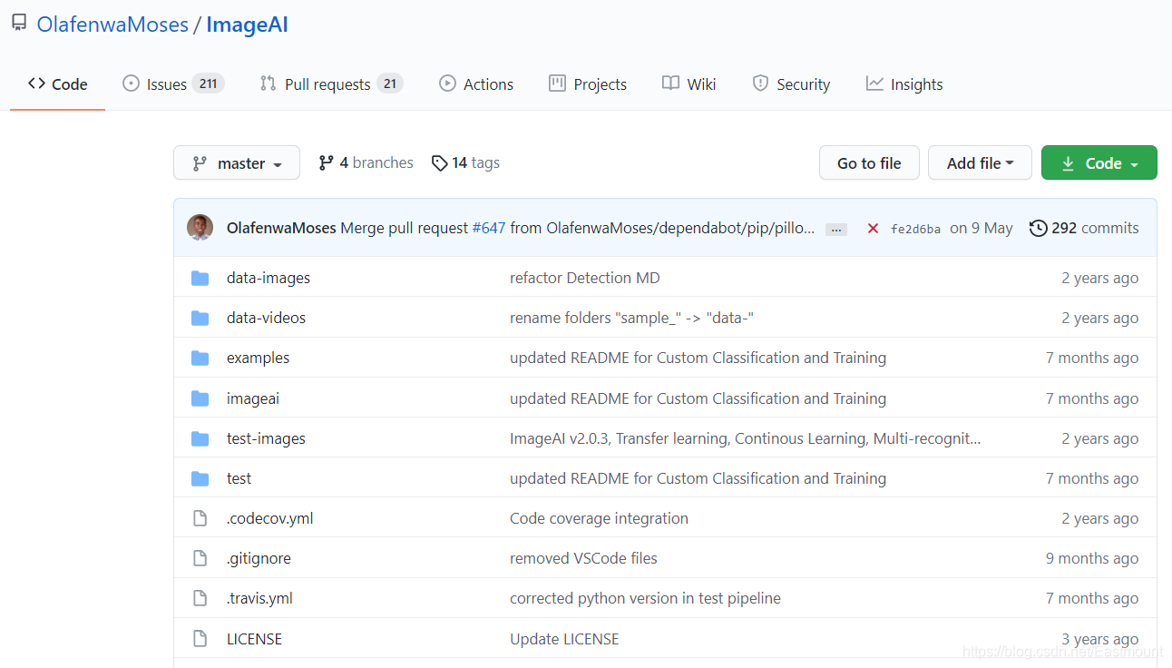Viewport: 1172px width, 668px height.
Task: Click the red X failed status icon
Action: pyautogui.click(x=873, y=229)
